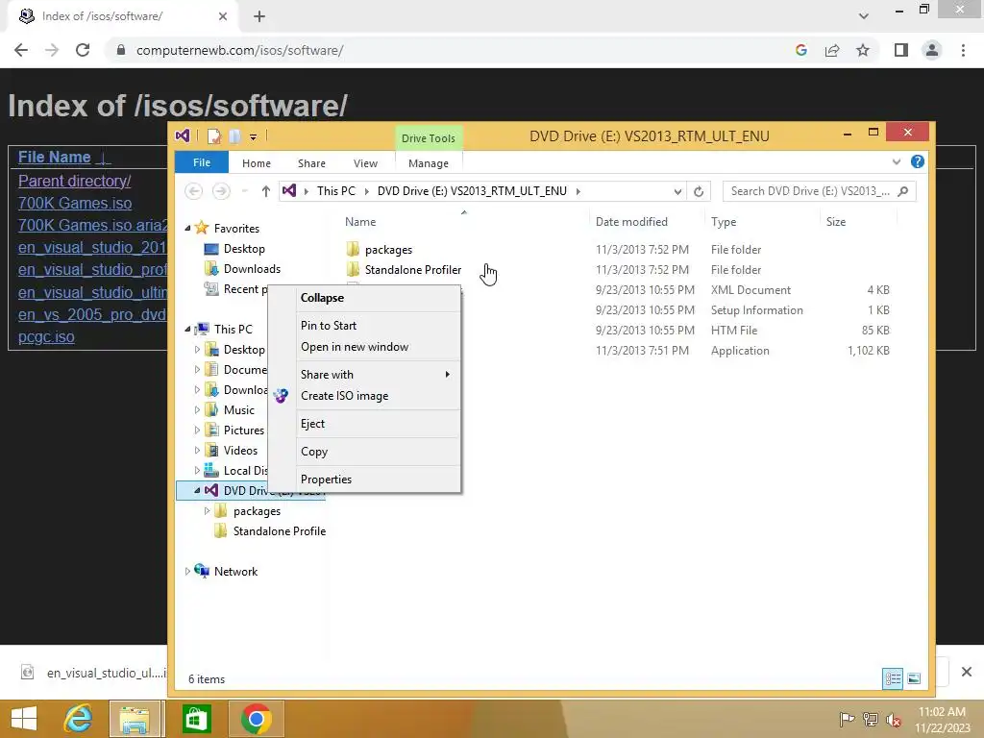Select Music folder in navigation pane

point(239,409)
